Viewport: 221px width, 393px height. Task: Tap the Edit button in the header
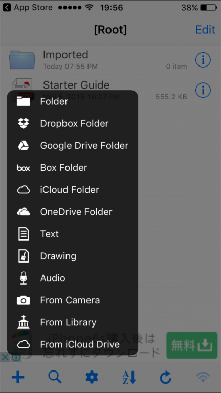point(205,30)
